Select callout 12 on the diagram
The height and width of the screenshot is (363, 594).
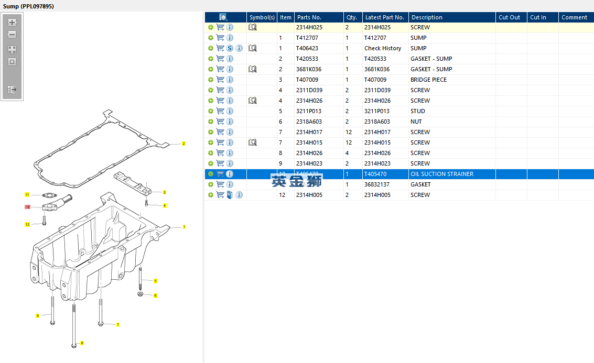27,225
